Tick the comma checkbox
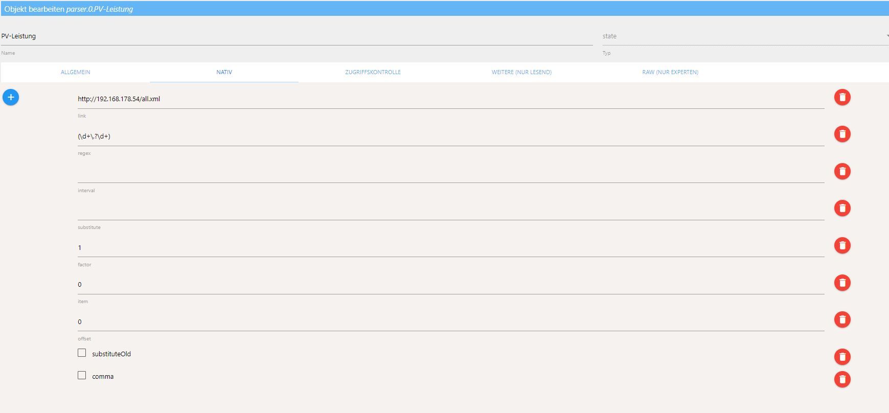889x413 pixels. tap(82, 375)
